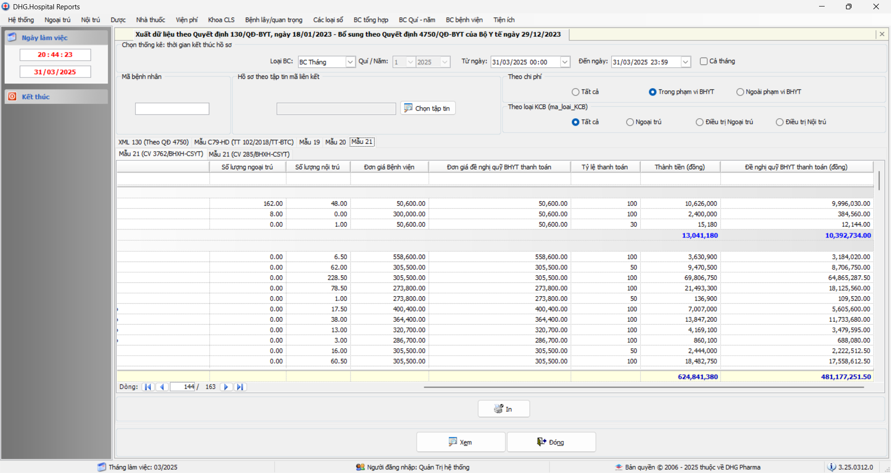Open the Năm 2025 dropdown

(x=445, y=62)
